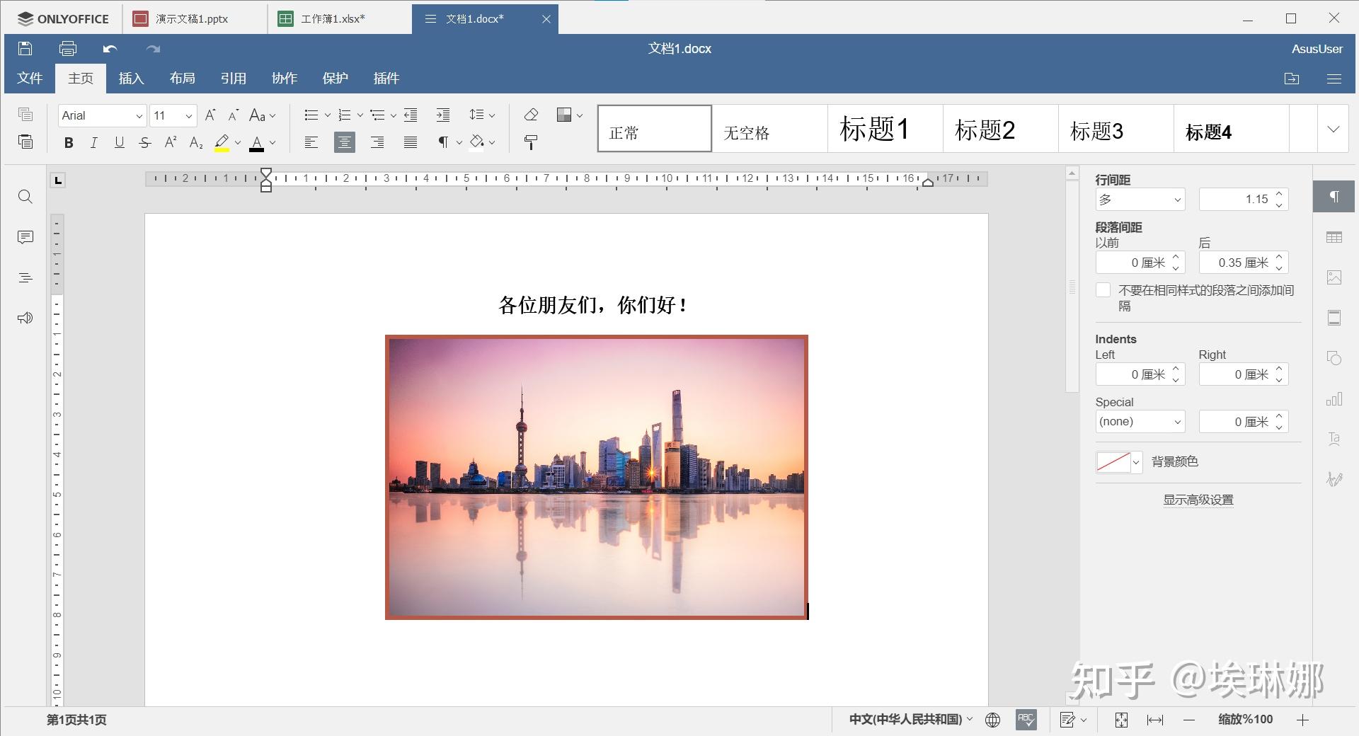
Task: Toggle the tab stop type selector
Action: tap(58, 180)
